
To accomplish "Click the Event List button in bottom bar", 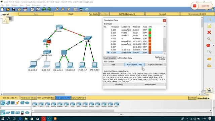I will 192,98.
